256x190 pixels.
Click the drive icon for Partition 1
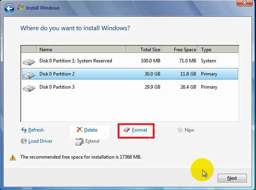29,62
